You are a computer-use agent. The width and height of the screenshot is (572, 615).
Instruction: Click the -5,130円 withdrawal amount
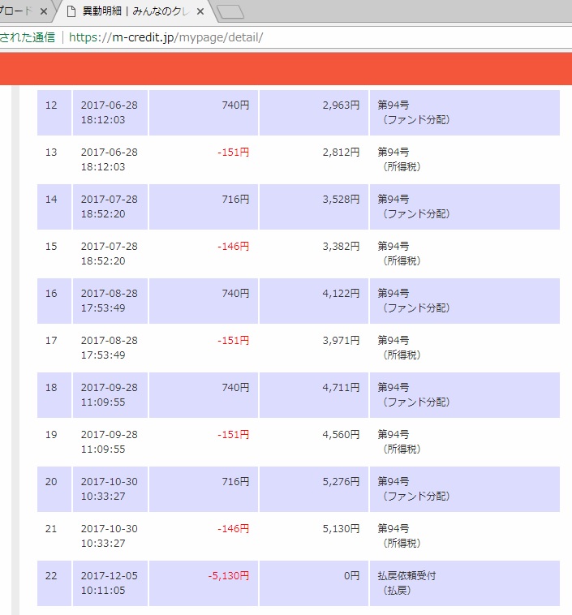(x=229, y=575)
